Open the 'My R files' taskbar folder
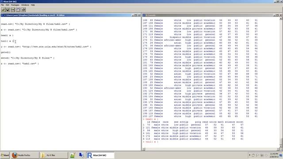The height and width of the screenshot is (159, 283). 54,155
